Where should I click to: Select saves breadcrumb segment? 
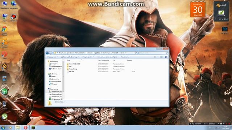click(122, 53)
